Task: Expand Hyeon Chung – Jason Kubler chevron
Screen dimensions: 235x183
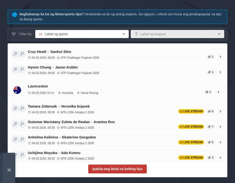Action: [220, 72]
